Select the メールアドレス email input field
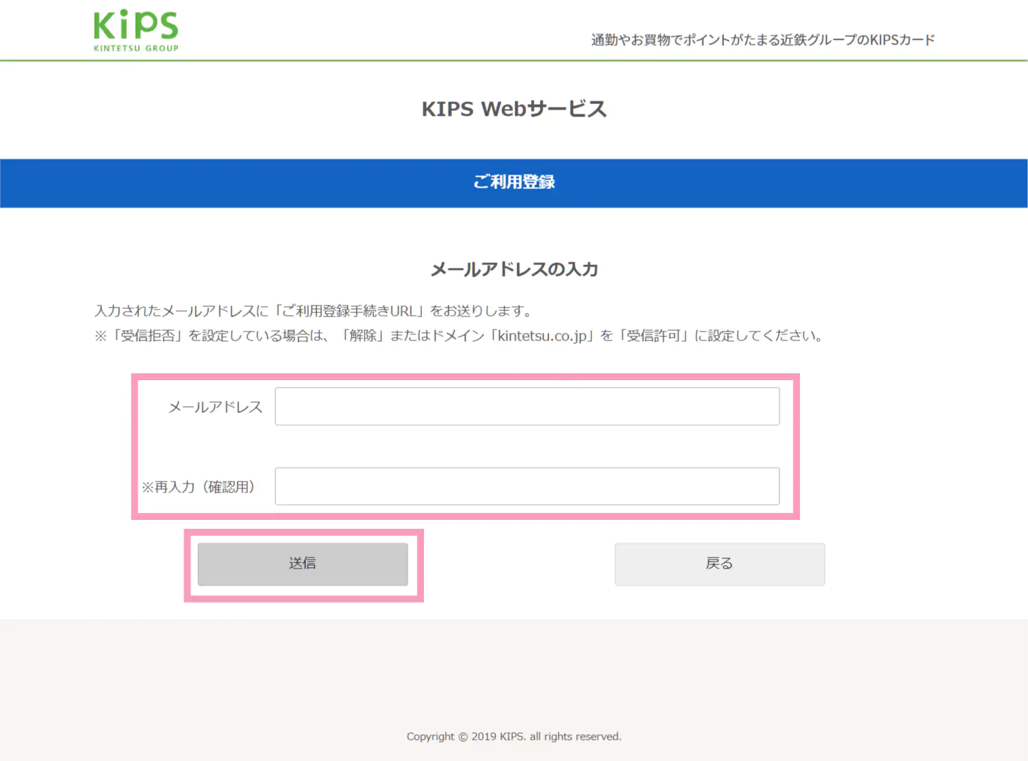The image size is (1028, 761). [x=527, y=406]
